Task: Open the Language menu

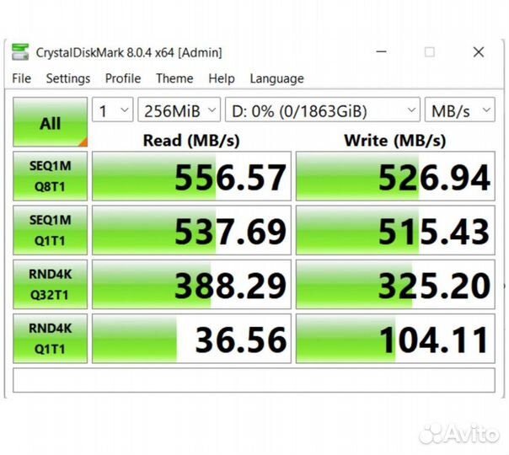Action: [x=277, y=78]
